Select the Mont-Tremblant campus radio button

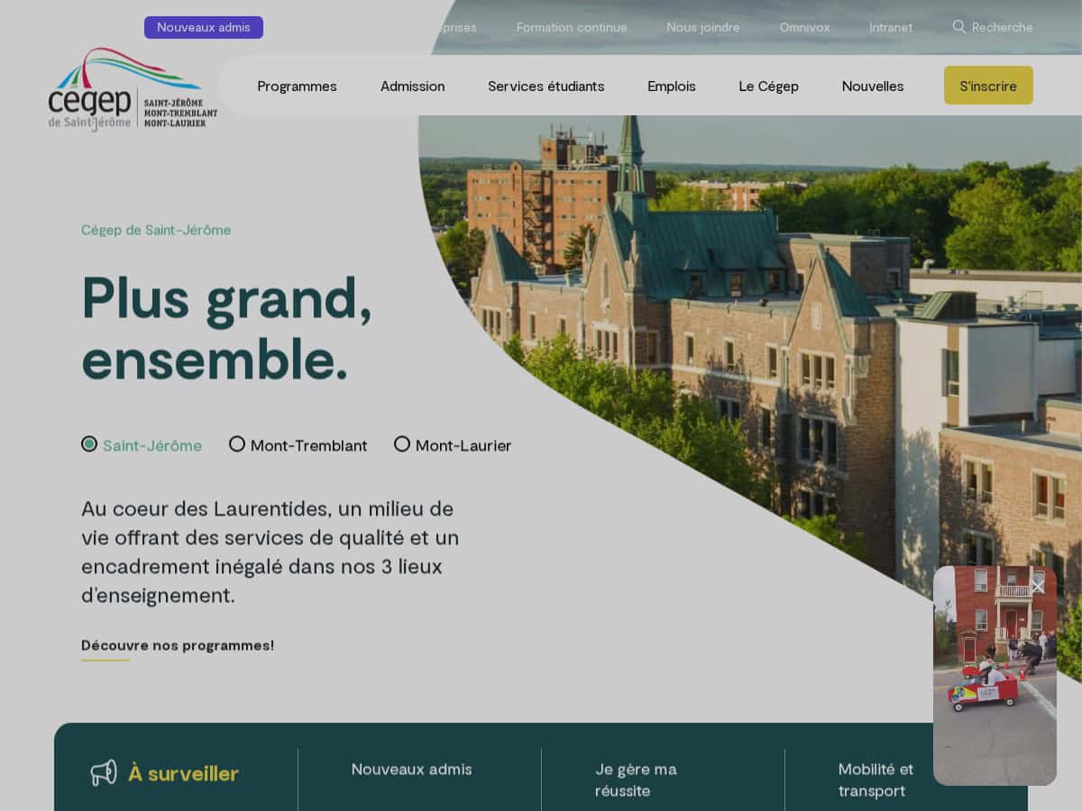[x=237, y=444]
